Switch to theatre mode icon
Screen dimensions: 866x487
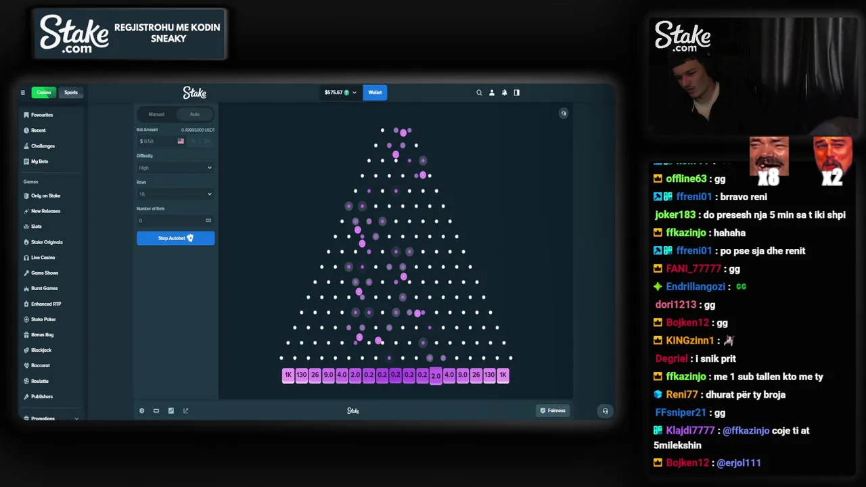pyautogui.click(x=156, y=411)
